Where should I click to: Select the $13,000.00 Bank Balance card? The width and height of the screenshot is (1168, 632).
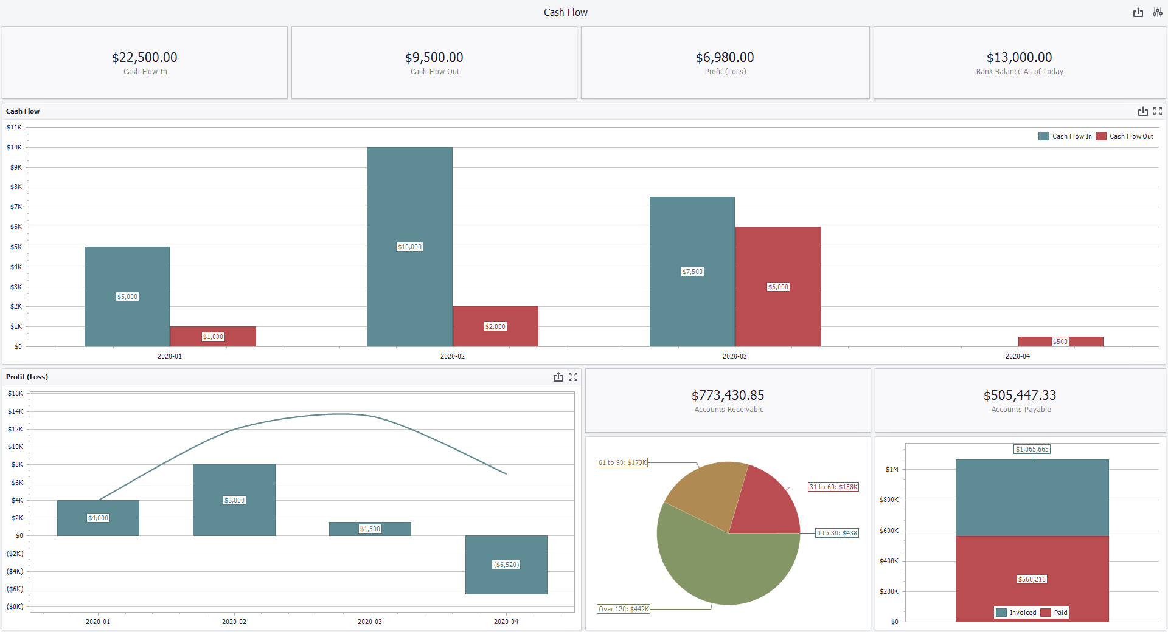click(1020, 63)
